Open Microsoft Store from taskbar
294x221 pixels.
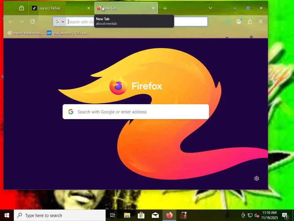point(141,215)
